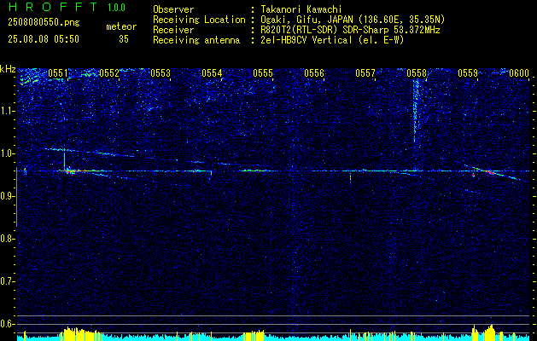Viewport: 537px width, 341px height.
Task: Click the 0.7 frequency axis label
Action: click(8, 281)
